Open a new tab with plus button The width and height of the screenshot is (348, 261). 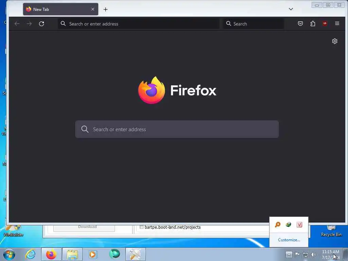pyautogui.click(x=105, y=9)
